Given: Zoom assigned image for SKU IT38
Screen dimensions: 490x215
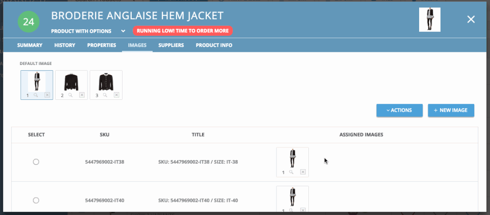Looking at the screenshot, I should point(291,172).
